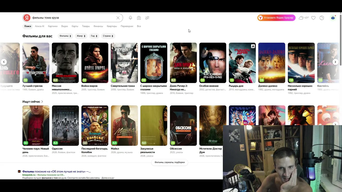Expand the Жанр filter dropdown

[81, 36]
